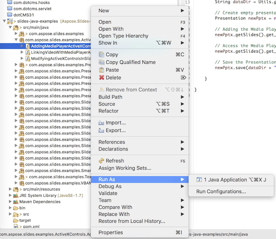Image resolution: width=276 pixels, height=239 pixels.
Task: Click the com.dotcms.servlet folder icon
Action: click(x=10, y=8)
